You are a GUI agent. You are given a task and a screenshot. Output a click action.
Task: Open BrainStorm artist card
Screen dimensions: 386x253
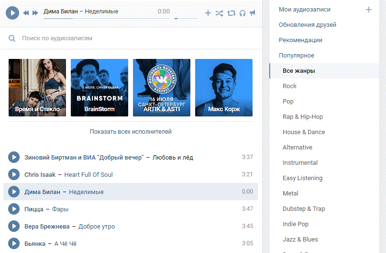(99, 88)
